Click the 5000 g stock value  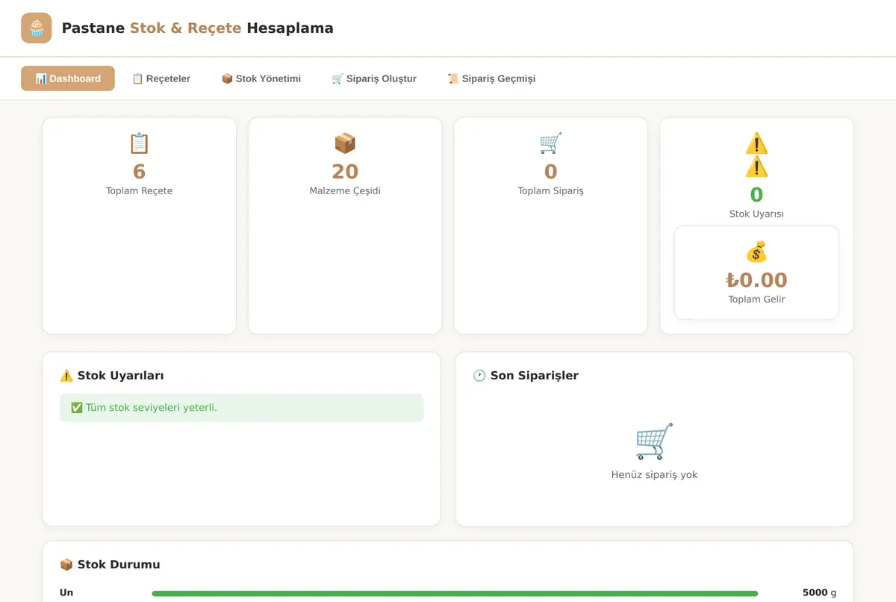pyautogui.click(x=819, y=593)
